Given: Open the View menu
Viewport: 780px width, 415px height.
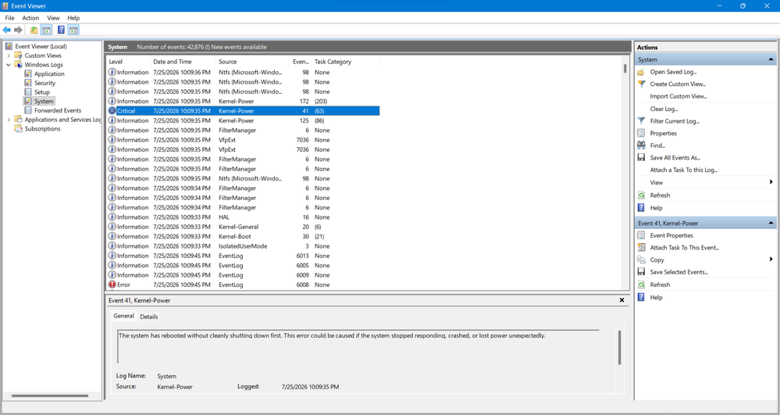Looking at the screenshot, I should click(53, 18).
